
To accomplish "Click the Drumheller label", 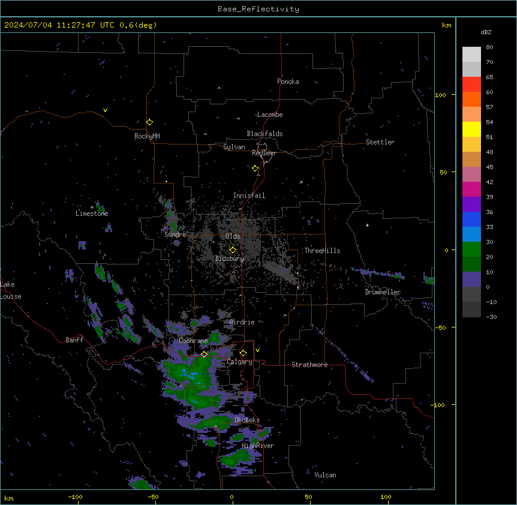I will click(383, 292).
